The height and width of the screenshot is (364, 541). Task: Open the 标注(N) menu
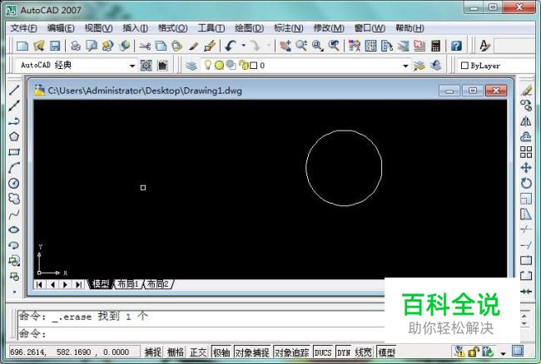[289, 28]
